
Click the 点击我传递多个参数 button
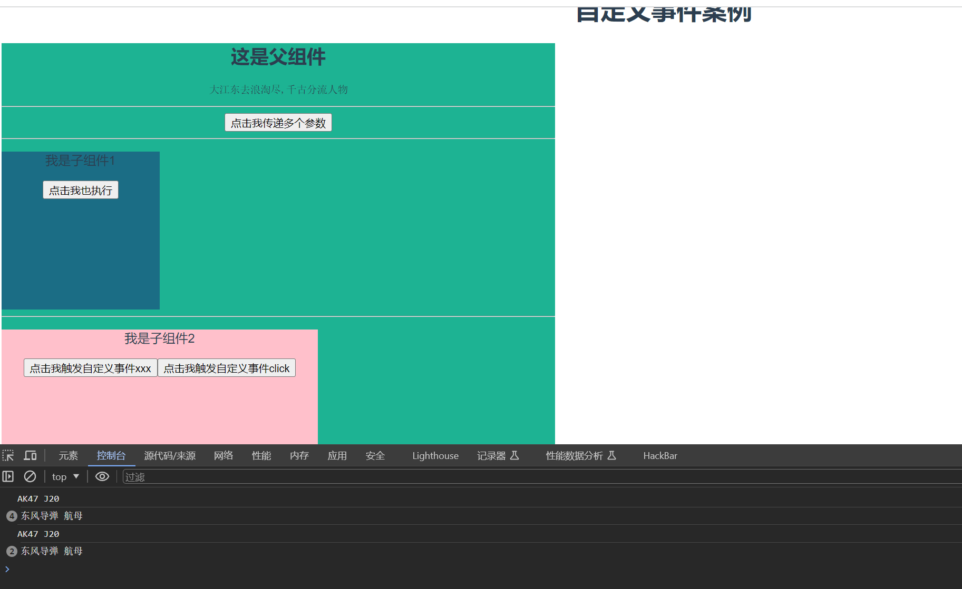[x=278, y=122]
